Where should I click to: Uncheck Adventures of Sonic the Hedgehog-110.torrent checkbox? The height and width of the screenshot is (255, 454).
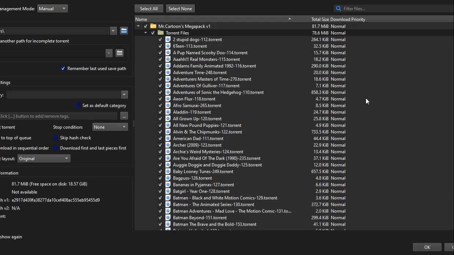pos(160,92)
